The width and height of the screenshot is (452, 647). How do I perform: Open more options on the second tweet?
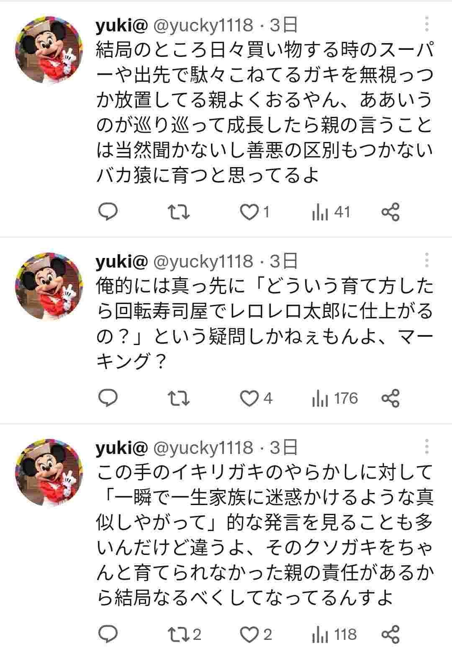[x=426, y=260]
